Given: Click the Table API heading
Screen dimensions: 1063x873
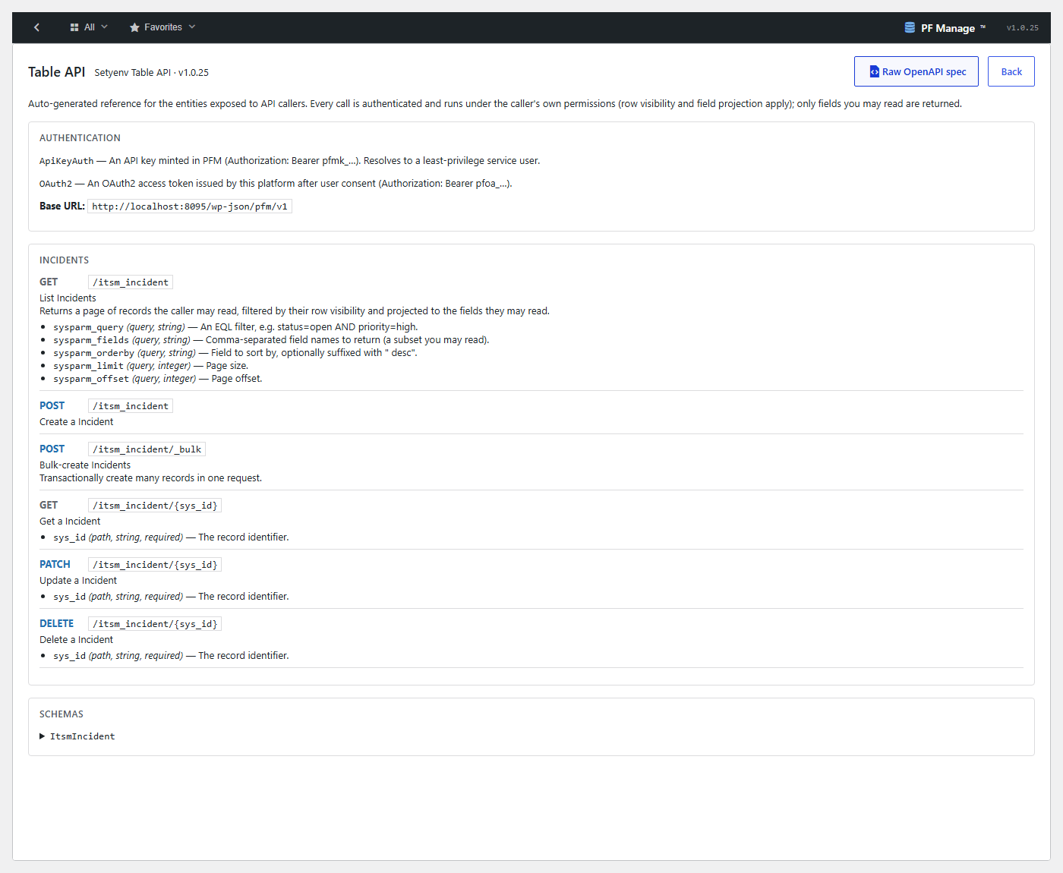Looking at the screenshot, I should pos(57,72).
